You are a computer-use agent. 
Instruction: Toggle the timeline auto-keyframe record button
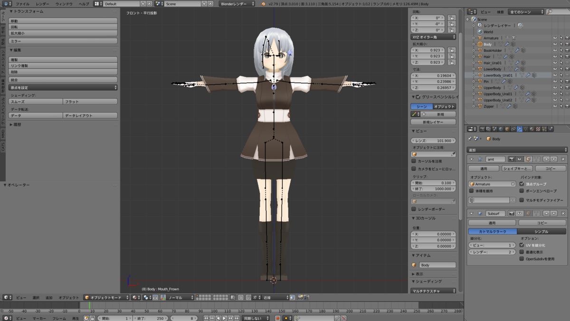277,318
